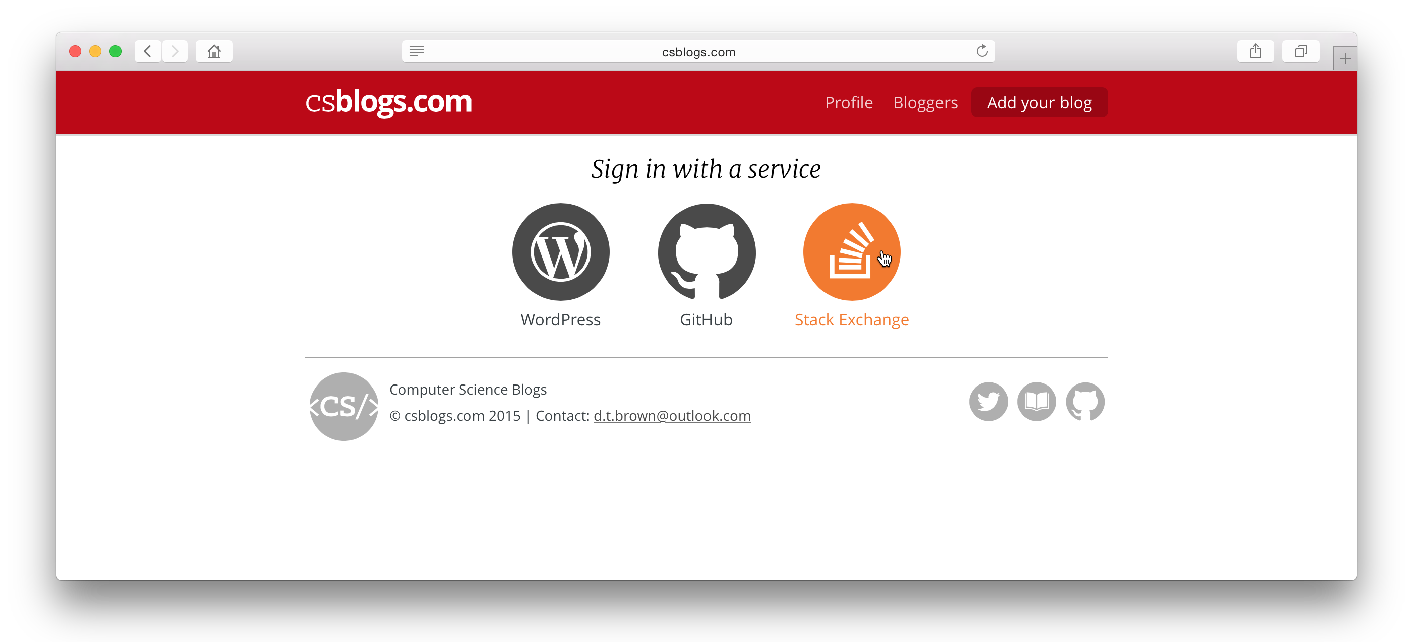Click the browser reload button

pos(983,51)
